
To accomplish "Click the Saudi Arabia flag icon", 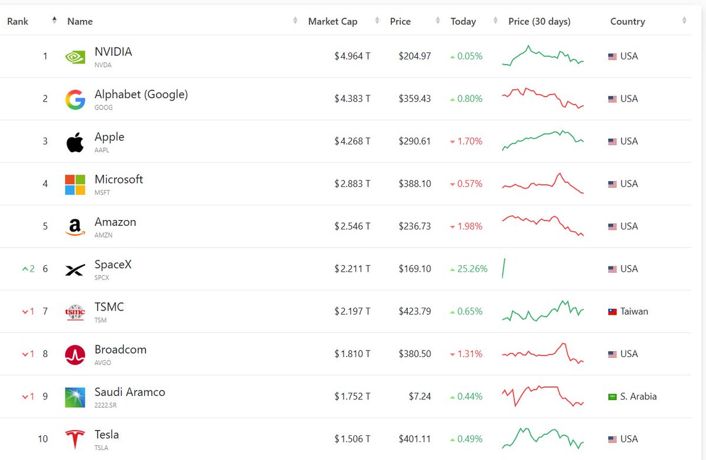I will (612, 396).
